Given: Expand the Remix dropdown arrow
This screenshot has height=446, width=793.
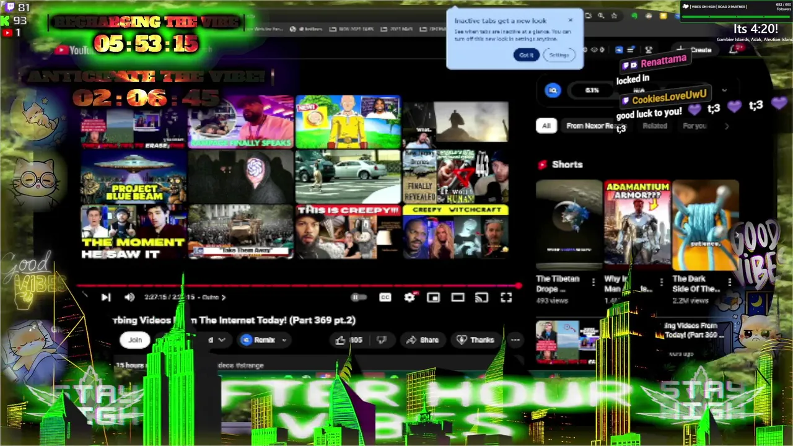Looking at the screenshot, I should click(x=284, y=340).
